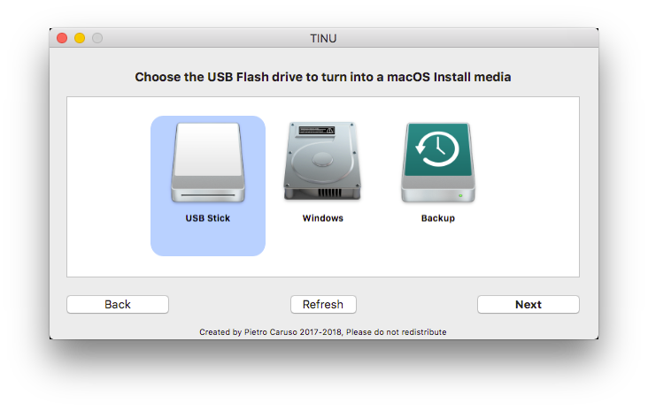Click the "Windows" drive name text
Screen dimensions: 648x410
(x=322, y=218)
